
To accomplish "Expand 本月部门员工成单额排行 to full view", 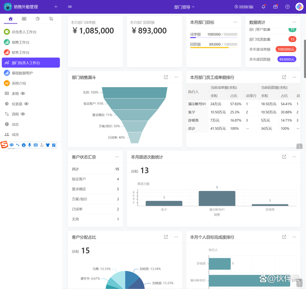I will point(284,77).
